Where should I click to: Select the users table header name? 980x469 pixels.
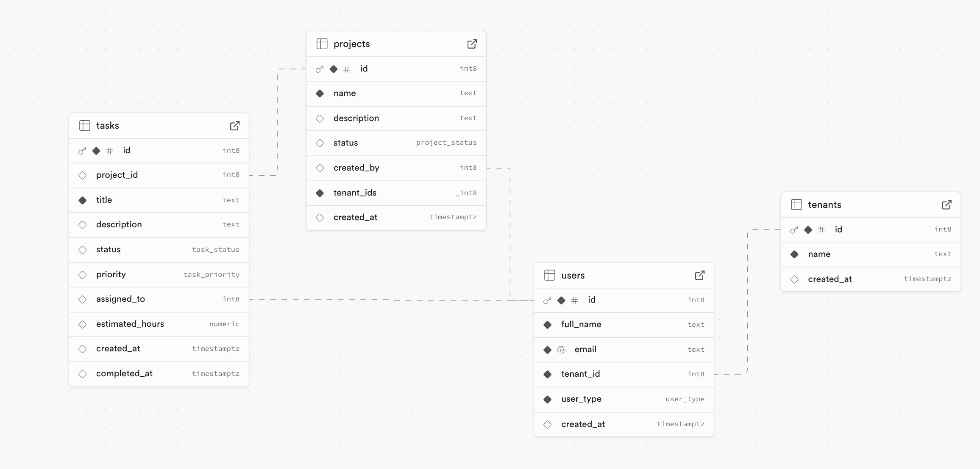pos(573,276)
